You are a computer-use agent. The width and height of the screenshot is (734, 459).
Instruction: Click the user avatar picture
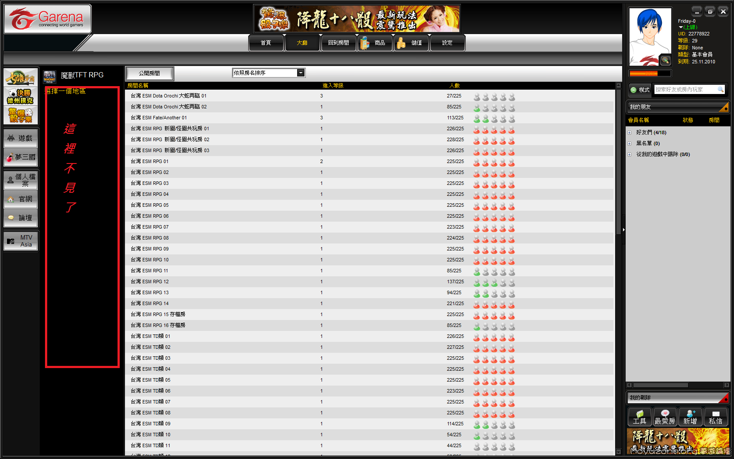click(x=650, y=37)
